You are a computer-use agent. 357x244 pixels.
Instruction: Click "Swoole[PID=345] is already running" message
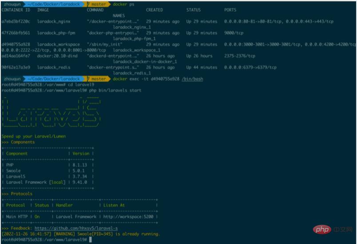[x=118, y=234]
